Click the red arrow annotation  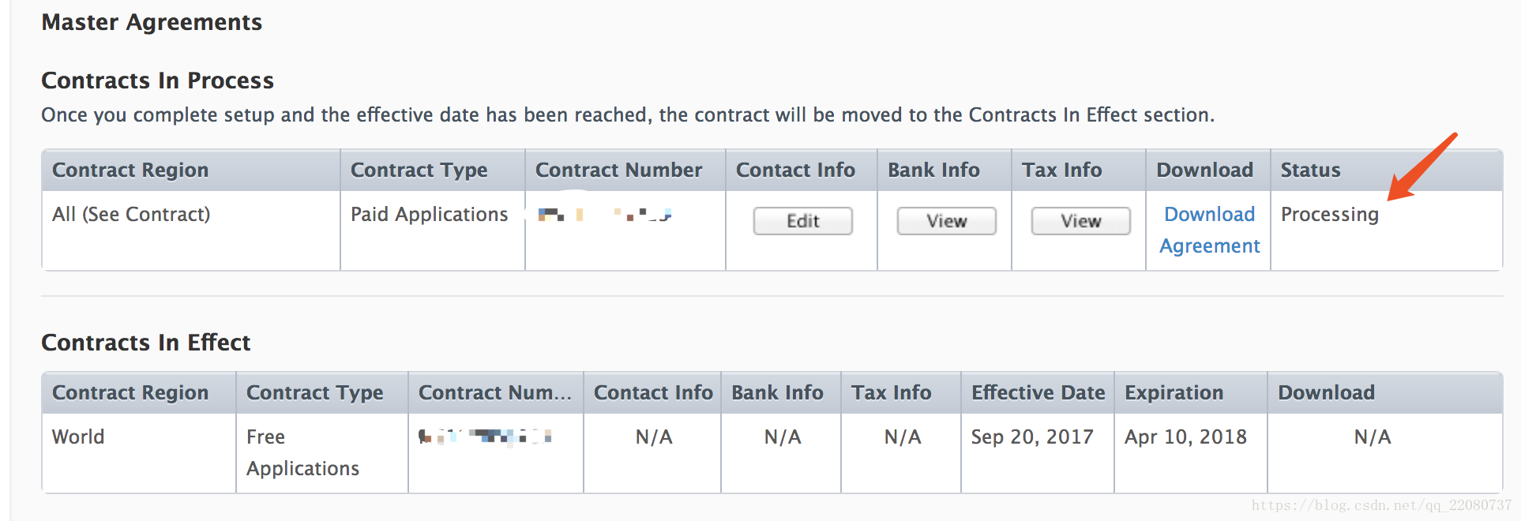pyautogui.click(x=1421, y=167)
